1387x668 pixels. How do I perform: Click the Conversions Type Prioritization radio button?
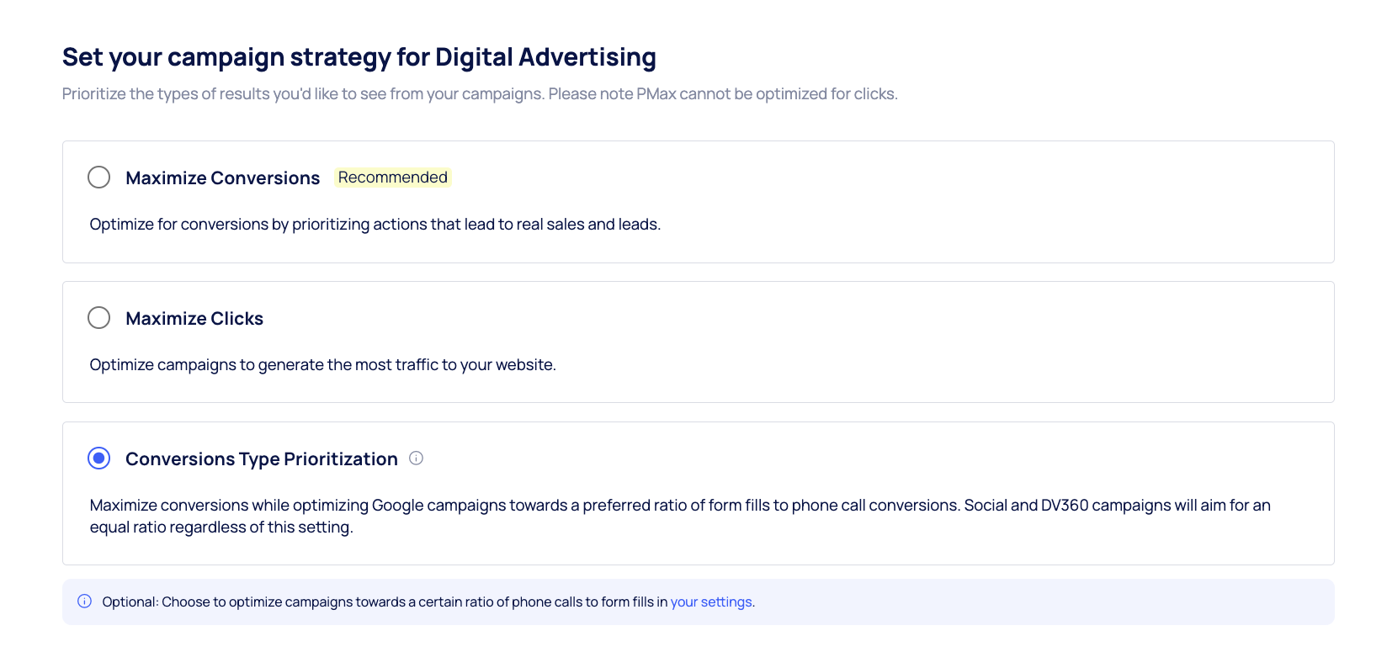point(99,459)
